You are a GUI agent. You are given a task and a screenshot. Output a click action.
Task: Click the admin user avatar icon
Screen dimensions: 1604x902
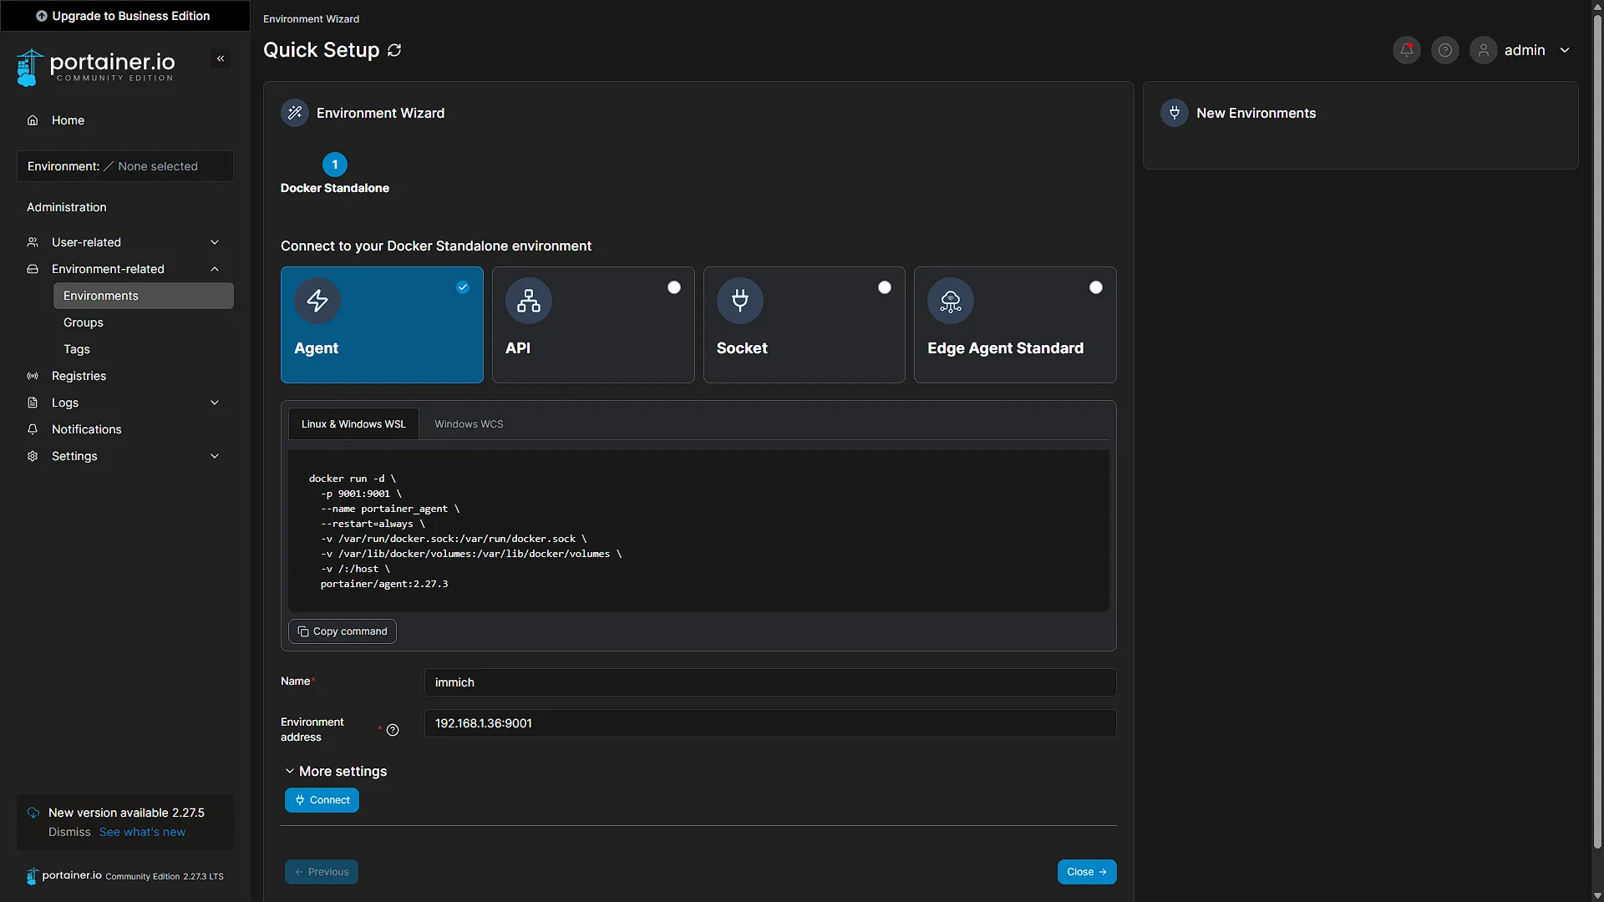click(1484, 50)
